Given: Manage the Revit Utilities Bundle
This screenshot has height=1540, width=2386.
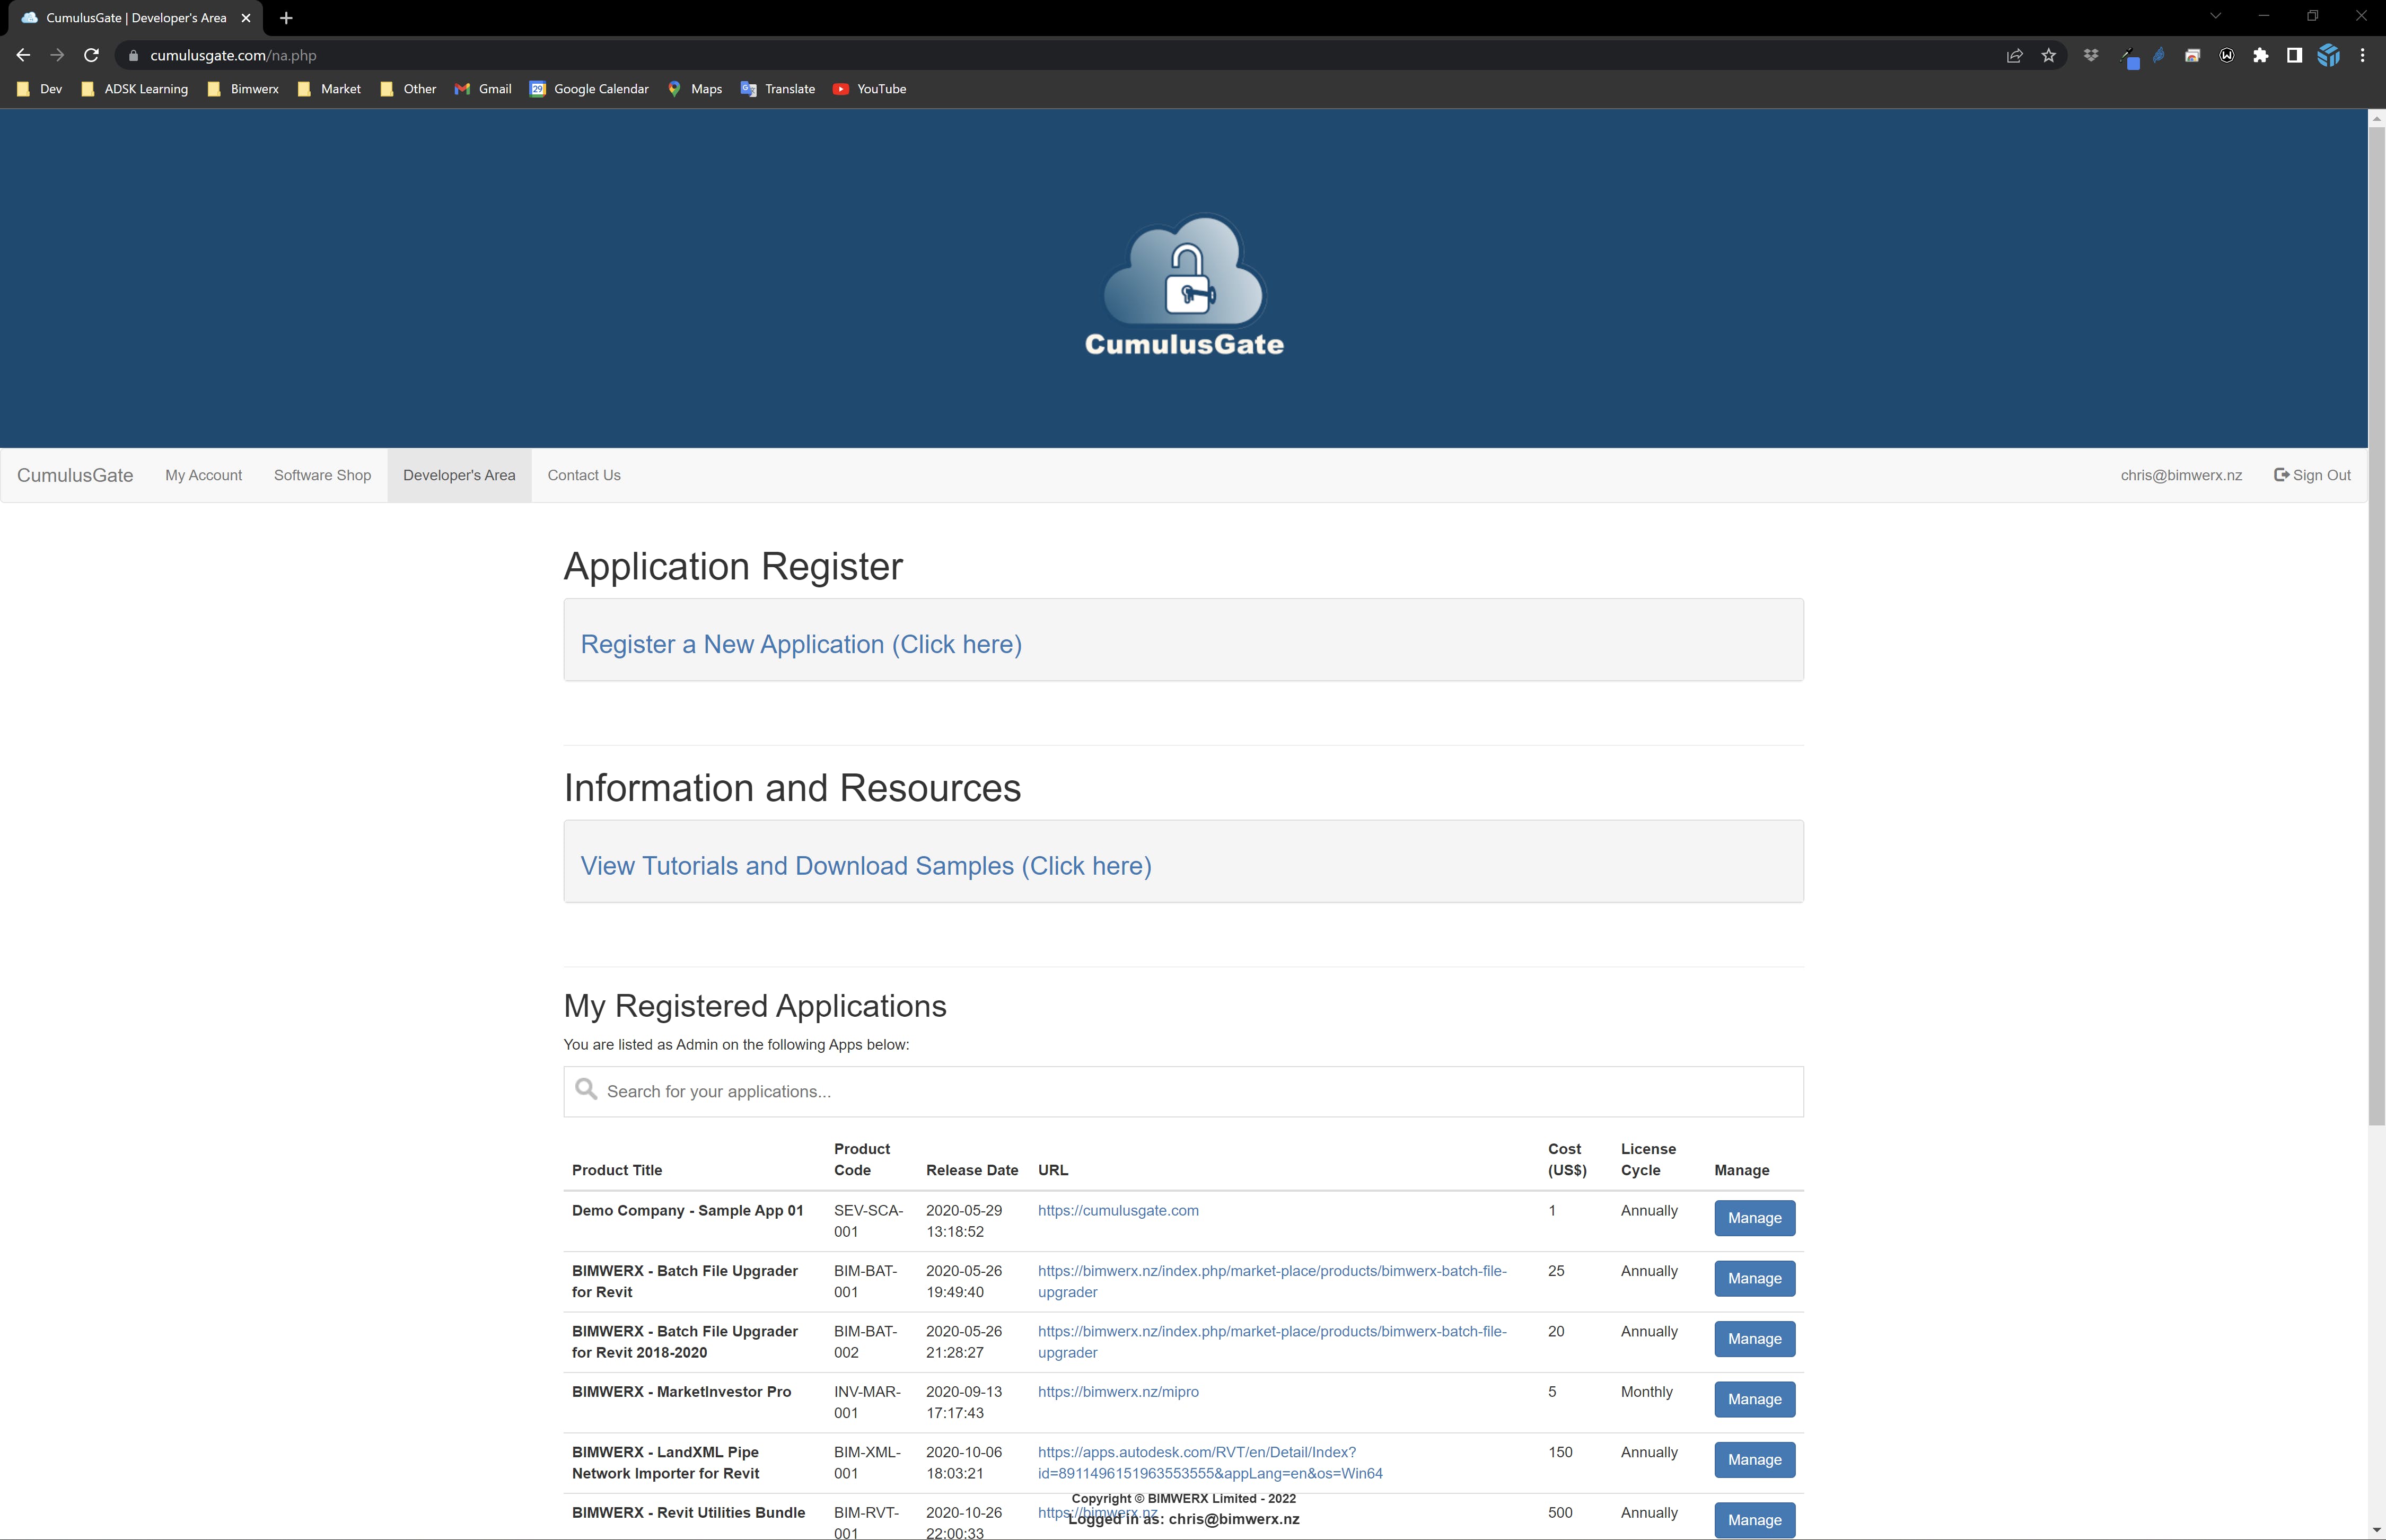Looking at the screenshot, I should pyautogui.click(x=1754, y=1520).
